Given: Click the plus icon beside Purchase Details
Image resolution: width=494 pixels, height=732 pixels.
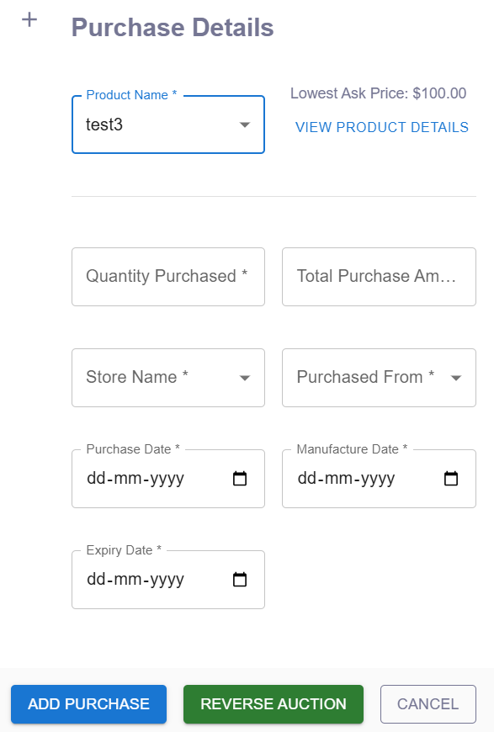Looking at the screenshot, I should 29,19.
